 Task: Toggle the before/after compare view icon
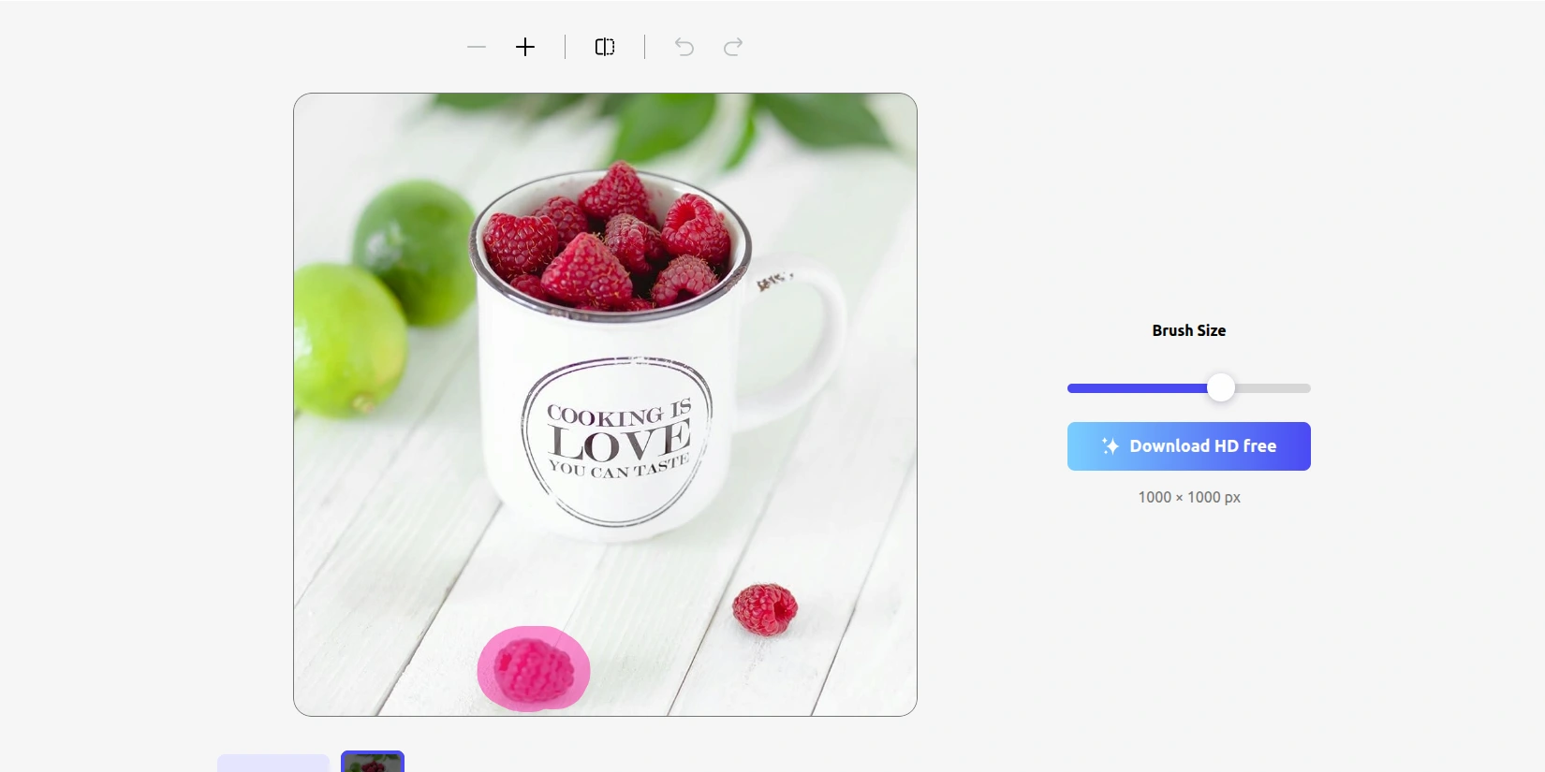[x=605, y=47]
